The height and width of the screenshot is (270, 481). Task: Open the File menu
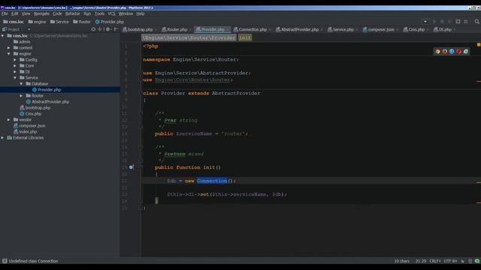pos(5,13)
